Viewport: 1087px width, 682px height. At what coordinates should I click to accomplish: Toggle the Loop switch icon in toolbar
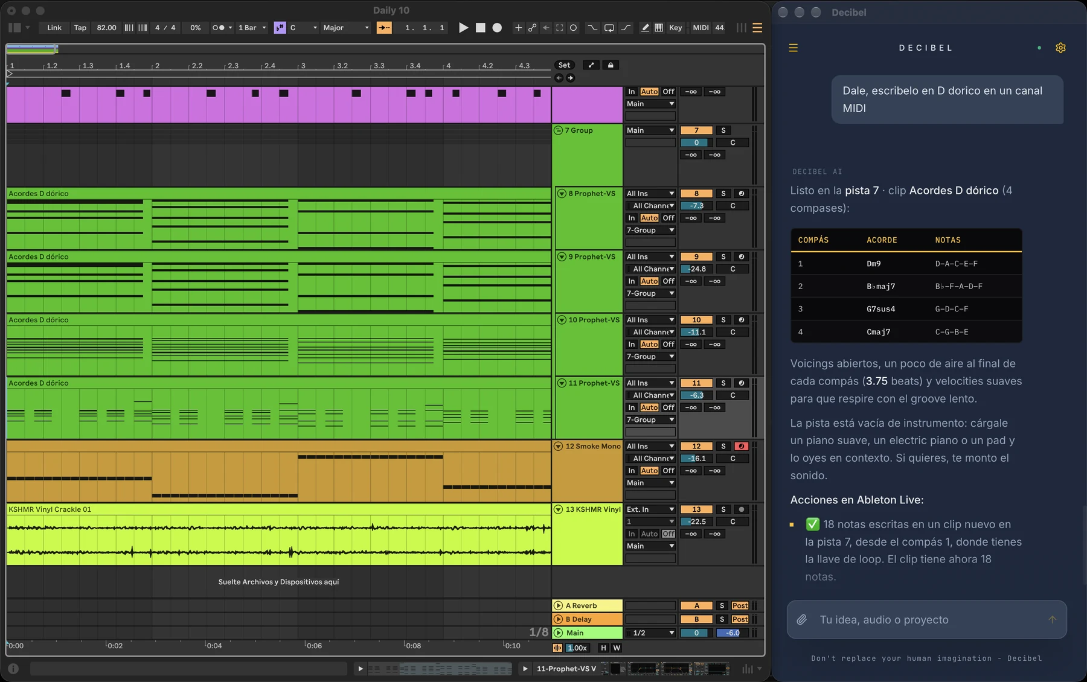[609, 28]
